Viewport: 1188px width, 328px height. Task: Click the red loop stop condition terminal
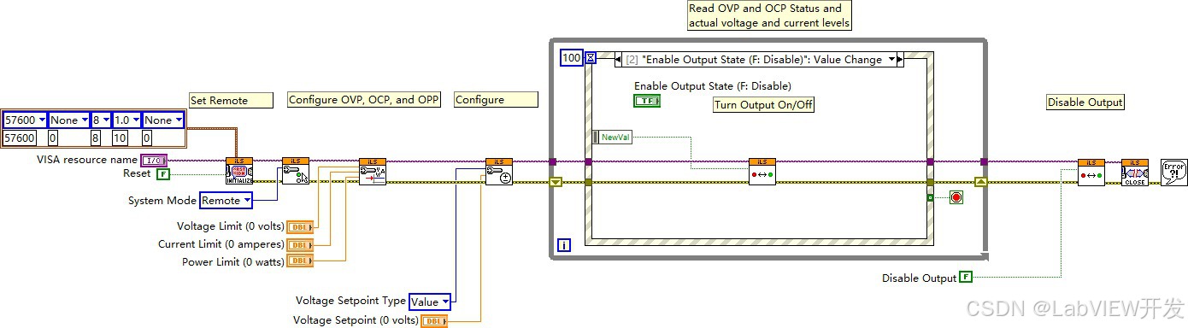coord(956,197)
